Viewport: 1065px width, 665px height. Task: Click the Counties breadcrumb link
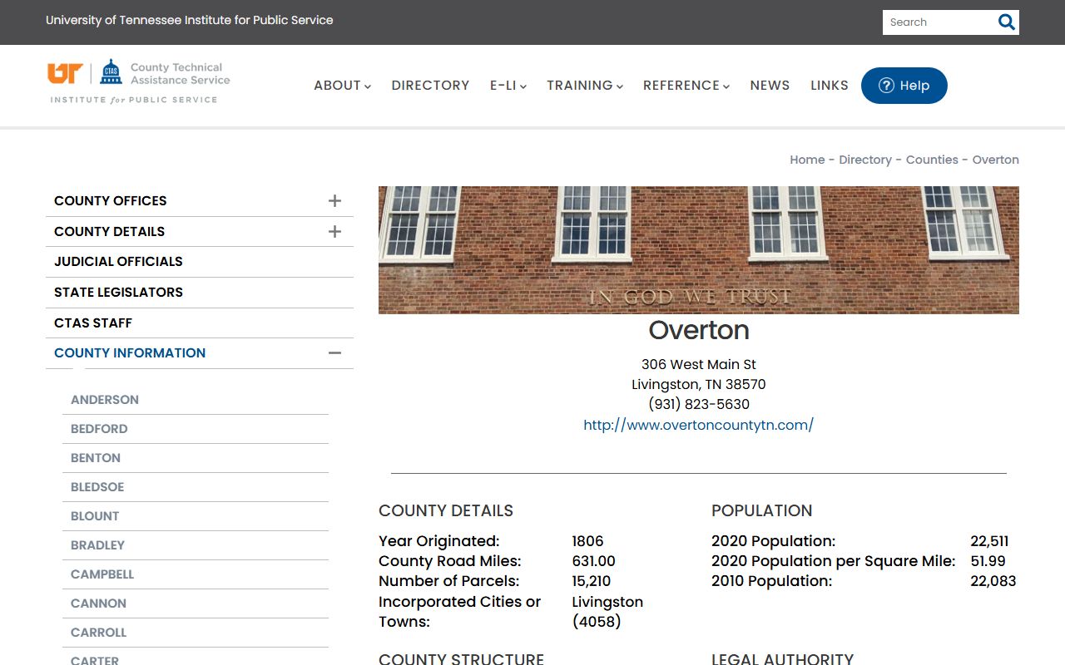(932, 160)
